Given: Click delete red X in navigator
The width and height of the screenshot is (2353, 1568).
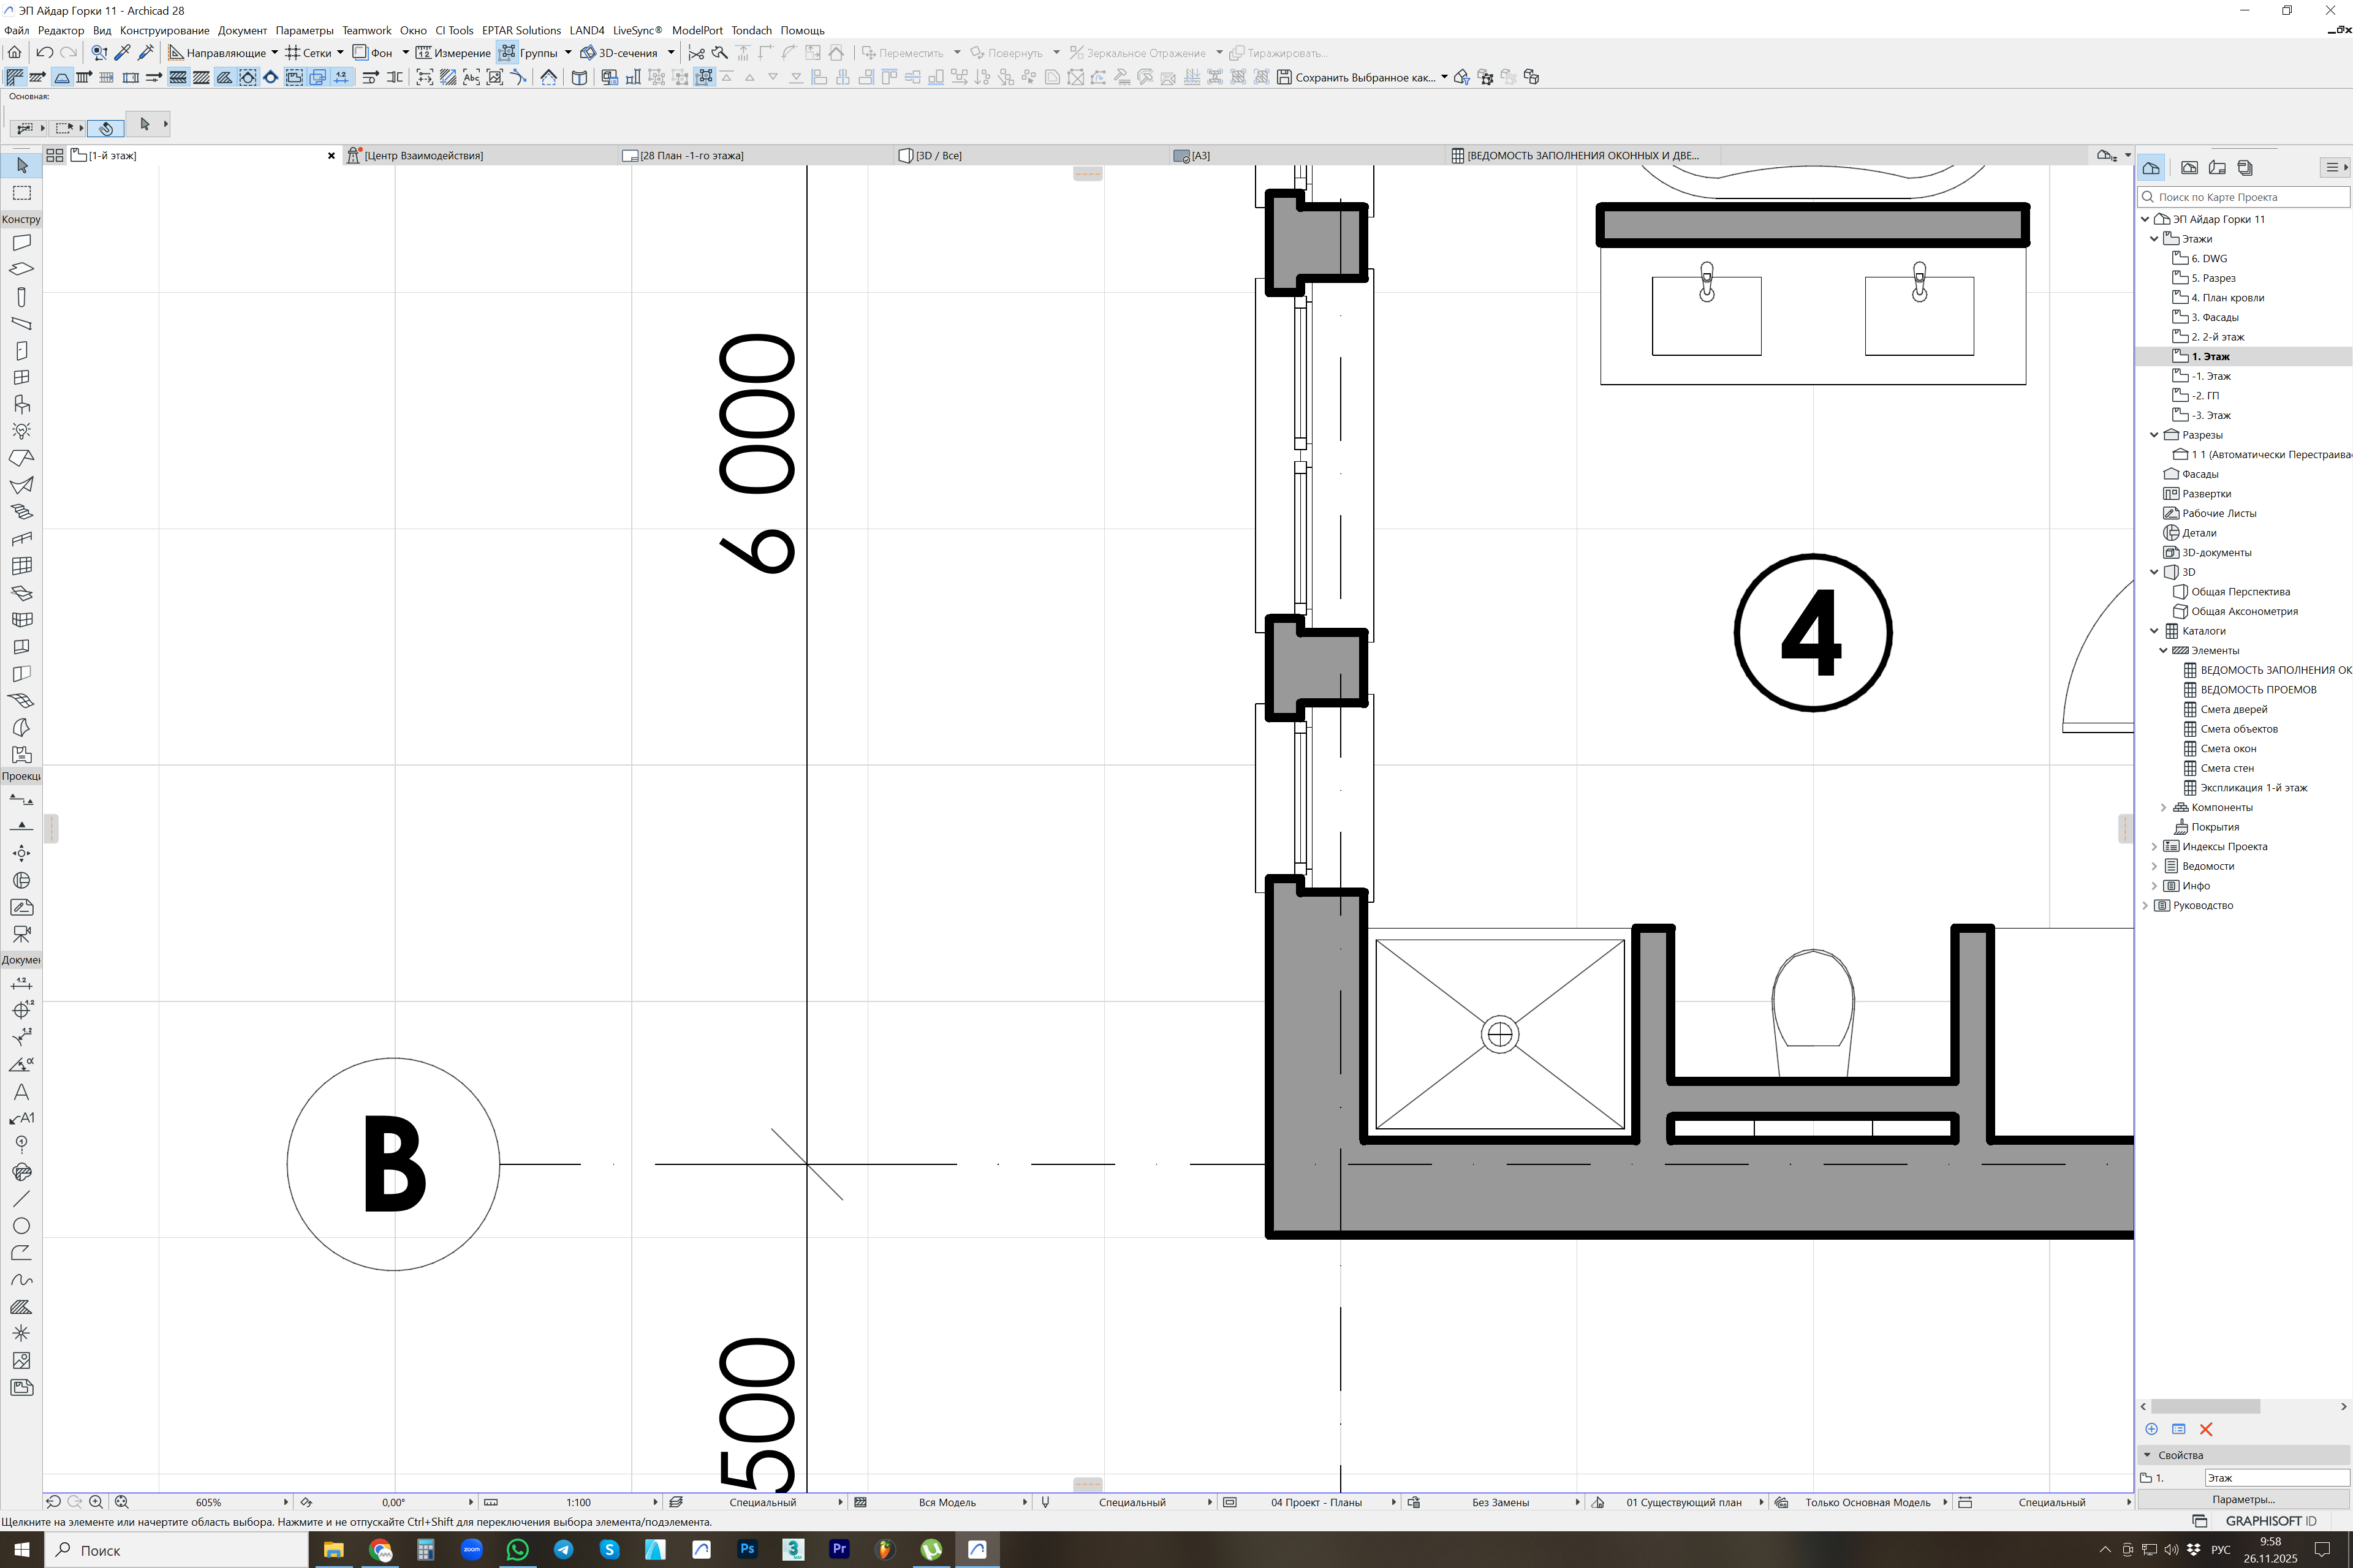Looking at the screenshot, I should point(2206,1429).
